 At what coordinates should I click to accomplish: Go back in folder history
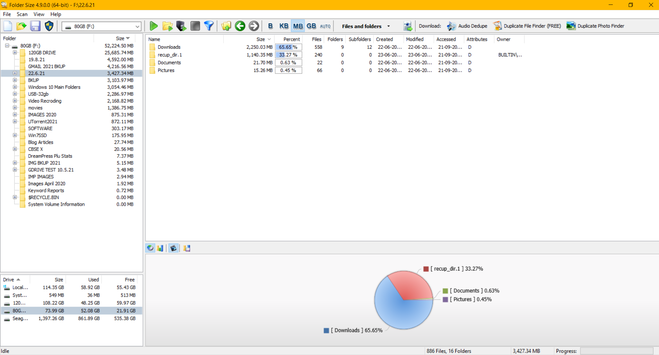[x=240, y=26]
